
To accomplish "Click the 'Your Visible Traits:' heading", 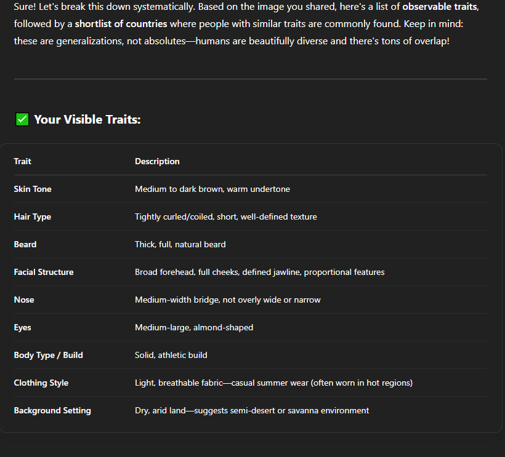I will (x=87, y=119).
